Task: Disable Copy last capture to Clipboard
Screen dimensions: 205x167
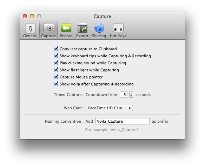Action: coord(56,49)
